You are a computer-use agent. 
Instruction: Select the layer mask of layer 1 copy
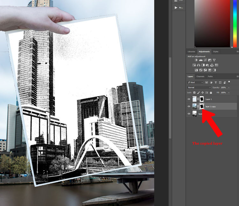tap(202, 106)
